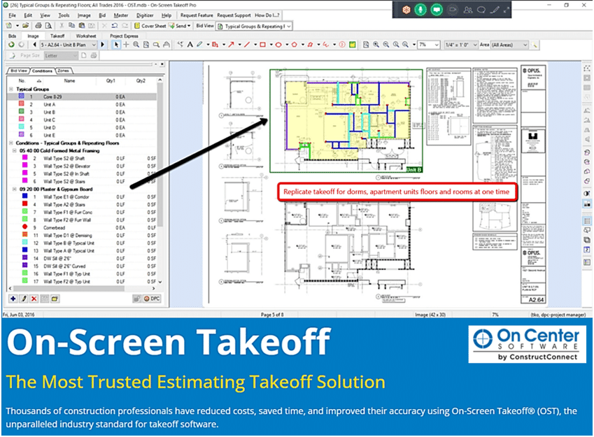Delete condition using red X icon
The image size is (594, 437).
pyautogui.click(x=34, y=299)
